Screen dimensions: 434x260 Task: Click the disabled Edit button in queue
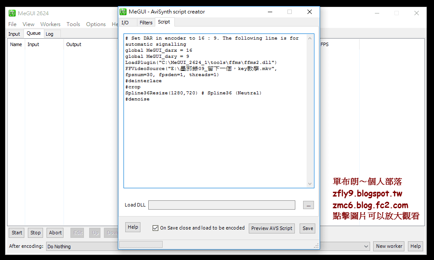[78, 233]
